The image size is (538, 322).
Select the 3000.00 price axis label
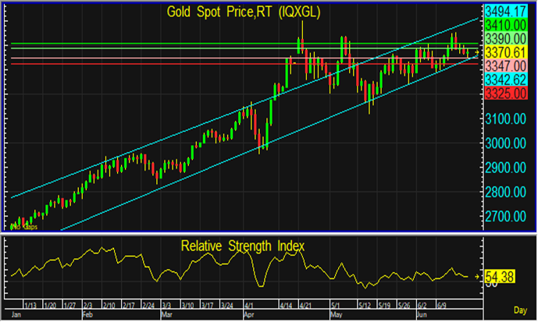pos(506,143)
